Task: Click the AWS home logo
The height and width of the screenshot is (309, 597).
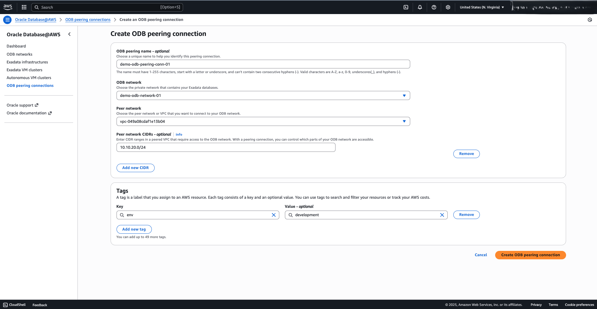Action: [7, 7]
